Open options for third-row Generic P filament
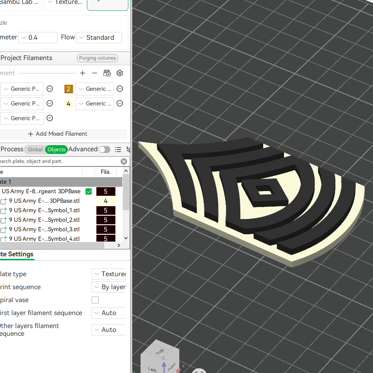Screen dimensions: 373x373 click(49, 118)
